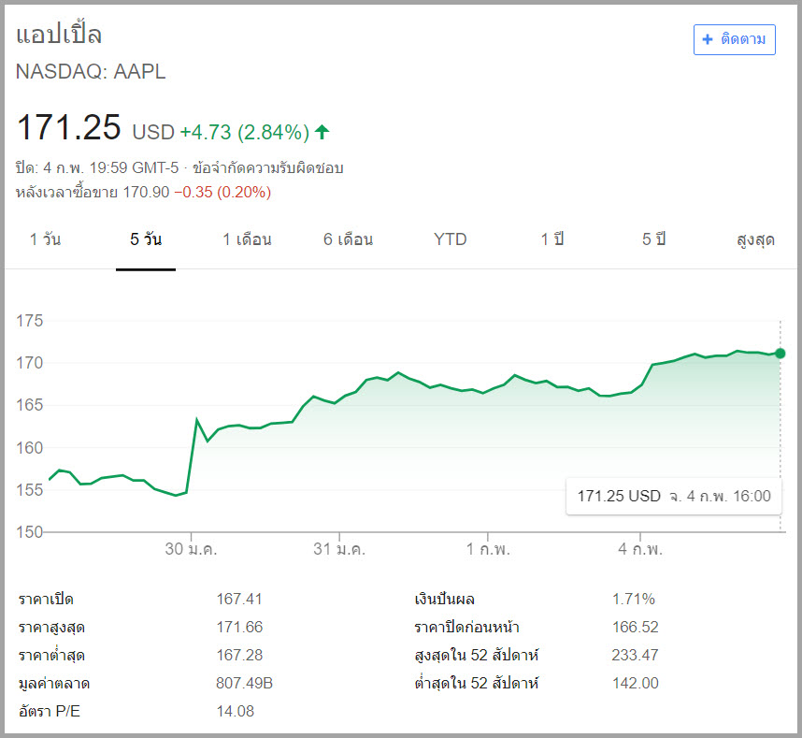Click the green endpoint dot on the chart

coord(780,354)
